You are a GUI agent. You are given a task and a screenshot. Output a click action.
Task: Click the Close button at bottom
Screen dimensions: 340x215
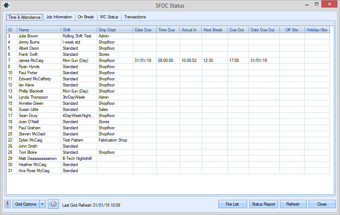(x=322, y=204)
